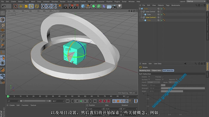
Task: Open Material Manager Create menu
Action: pos(12,105)
